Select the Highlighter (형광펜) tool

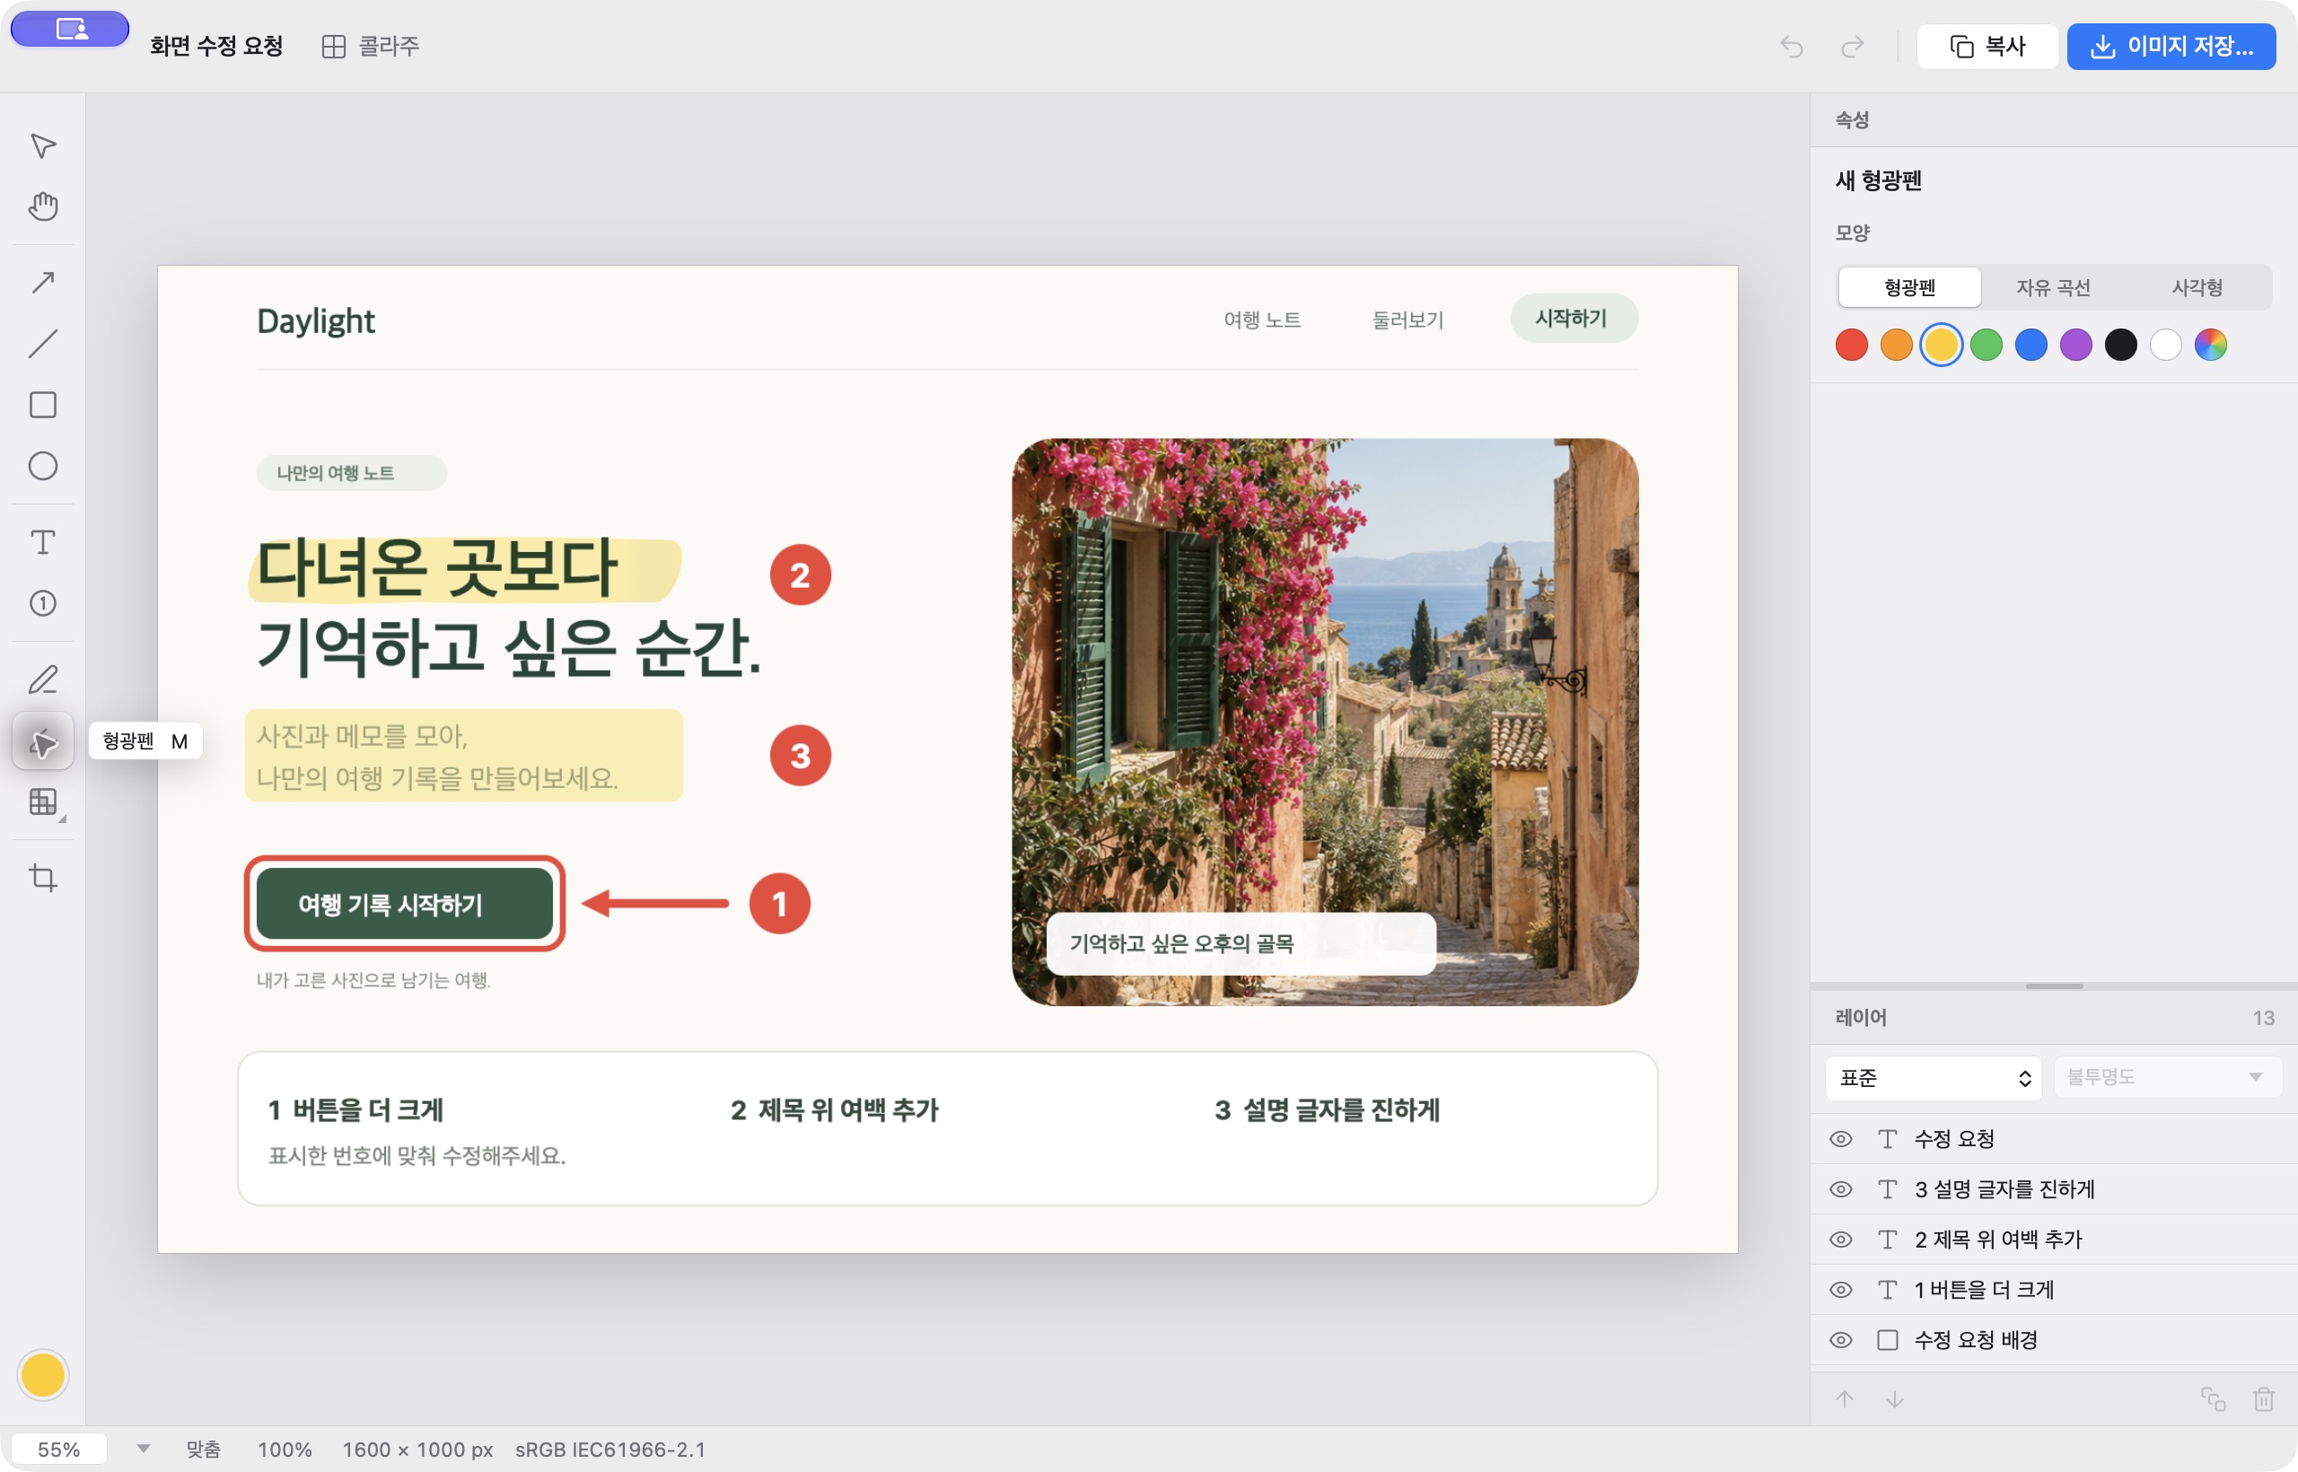(x=43, y=741)
